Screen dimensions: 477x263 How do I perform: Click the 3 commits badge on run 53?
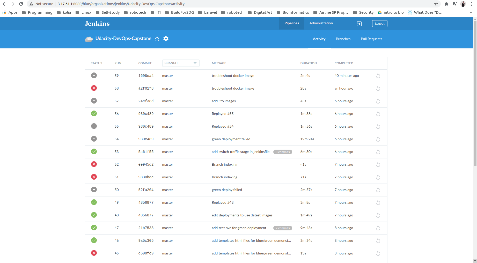283,152
